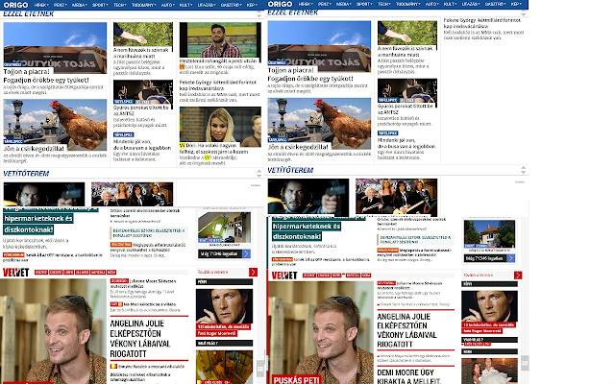The width and height of the screenshot is (615, 384).
Task: Click scroll arrows beside left 'Ezzel etetnek' heading
Action: point(258,12)
